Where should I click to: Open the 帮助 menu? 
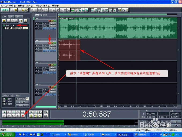coord(55,6)
